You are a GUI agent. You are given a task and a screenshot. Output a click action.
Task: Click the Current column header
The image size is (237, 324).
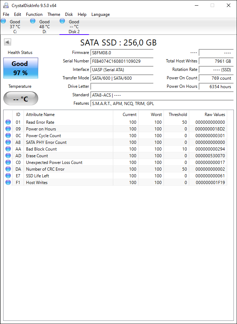(x=126, y=115)
